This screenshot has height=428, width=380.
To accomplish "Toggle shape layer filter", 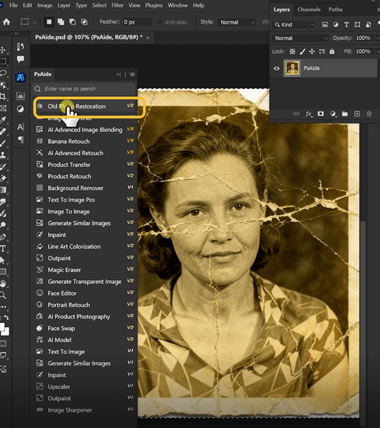I will [x=358, y=24].
